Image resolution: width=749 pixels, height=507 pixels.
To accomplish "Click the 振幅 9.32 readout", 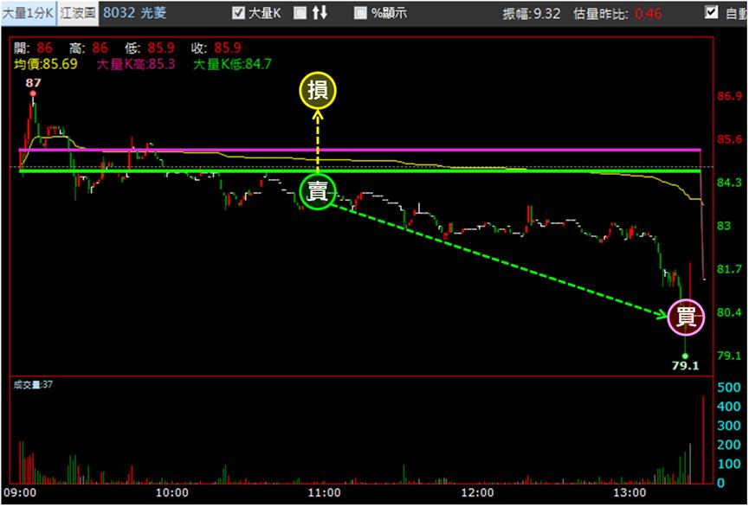I will pyautogui.click(x=531, y=13).
